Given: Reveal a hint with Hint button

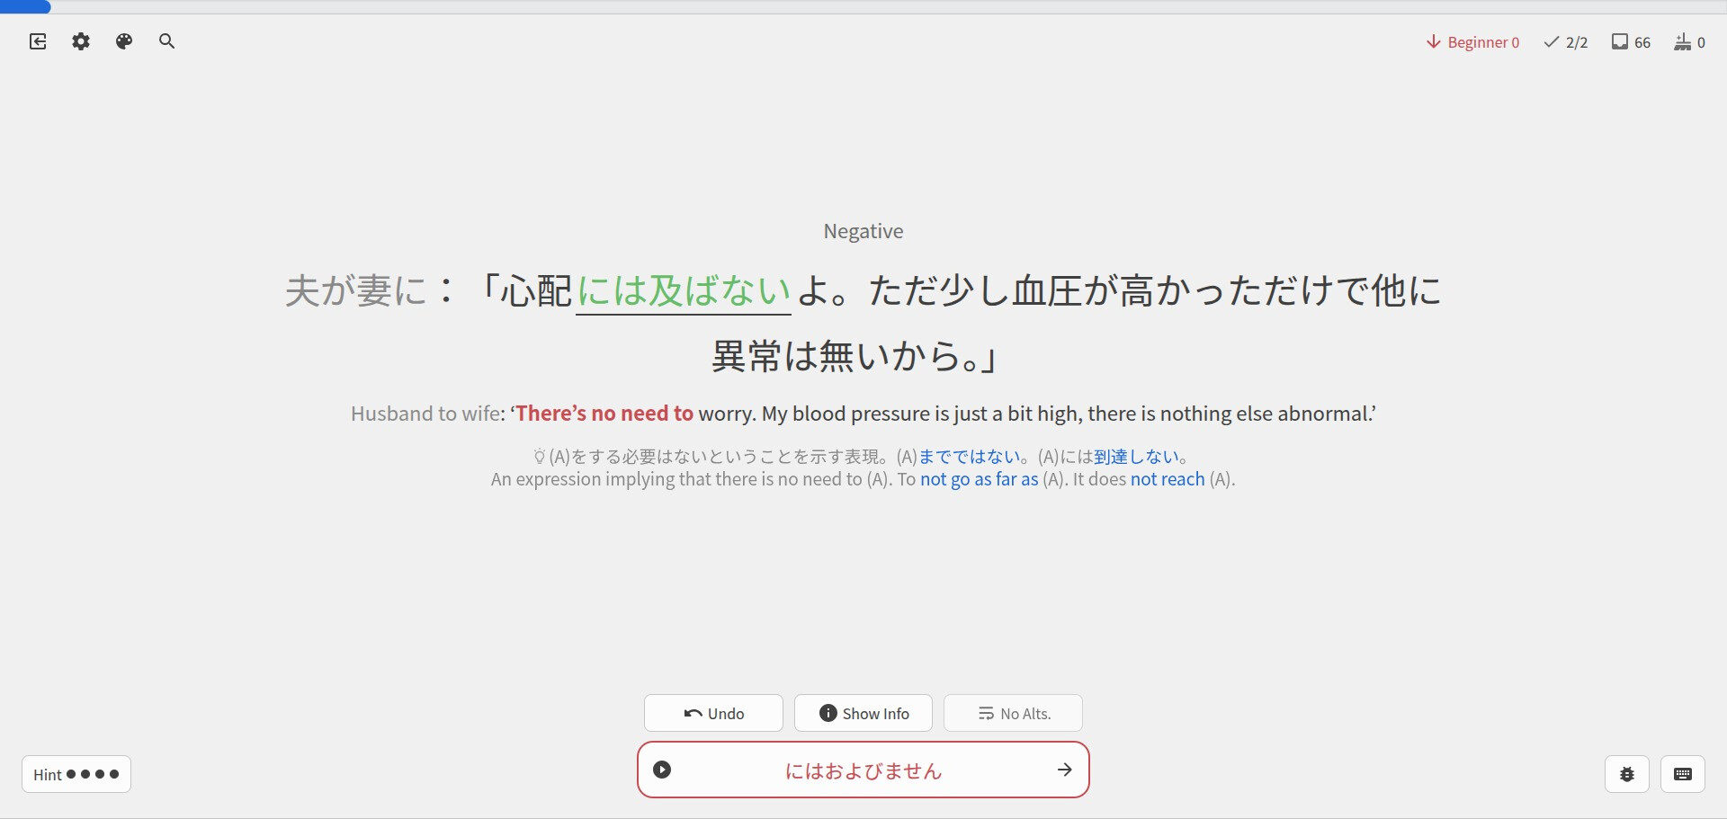Looking at the screenshot, I should tap(76, 774).
